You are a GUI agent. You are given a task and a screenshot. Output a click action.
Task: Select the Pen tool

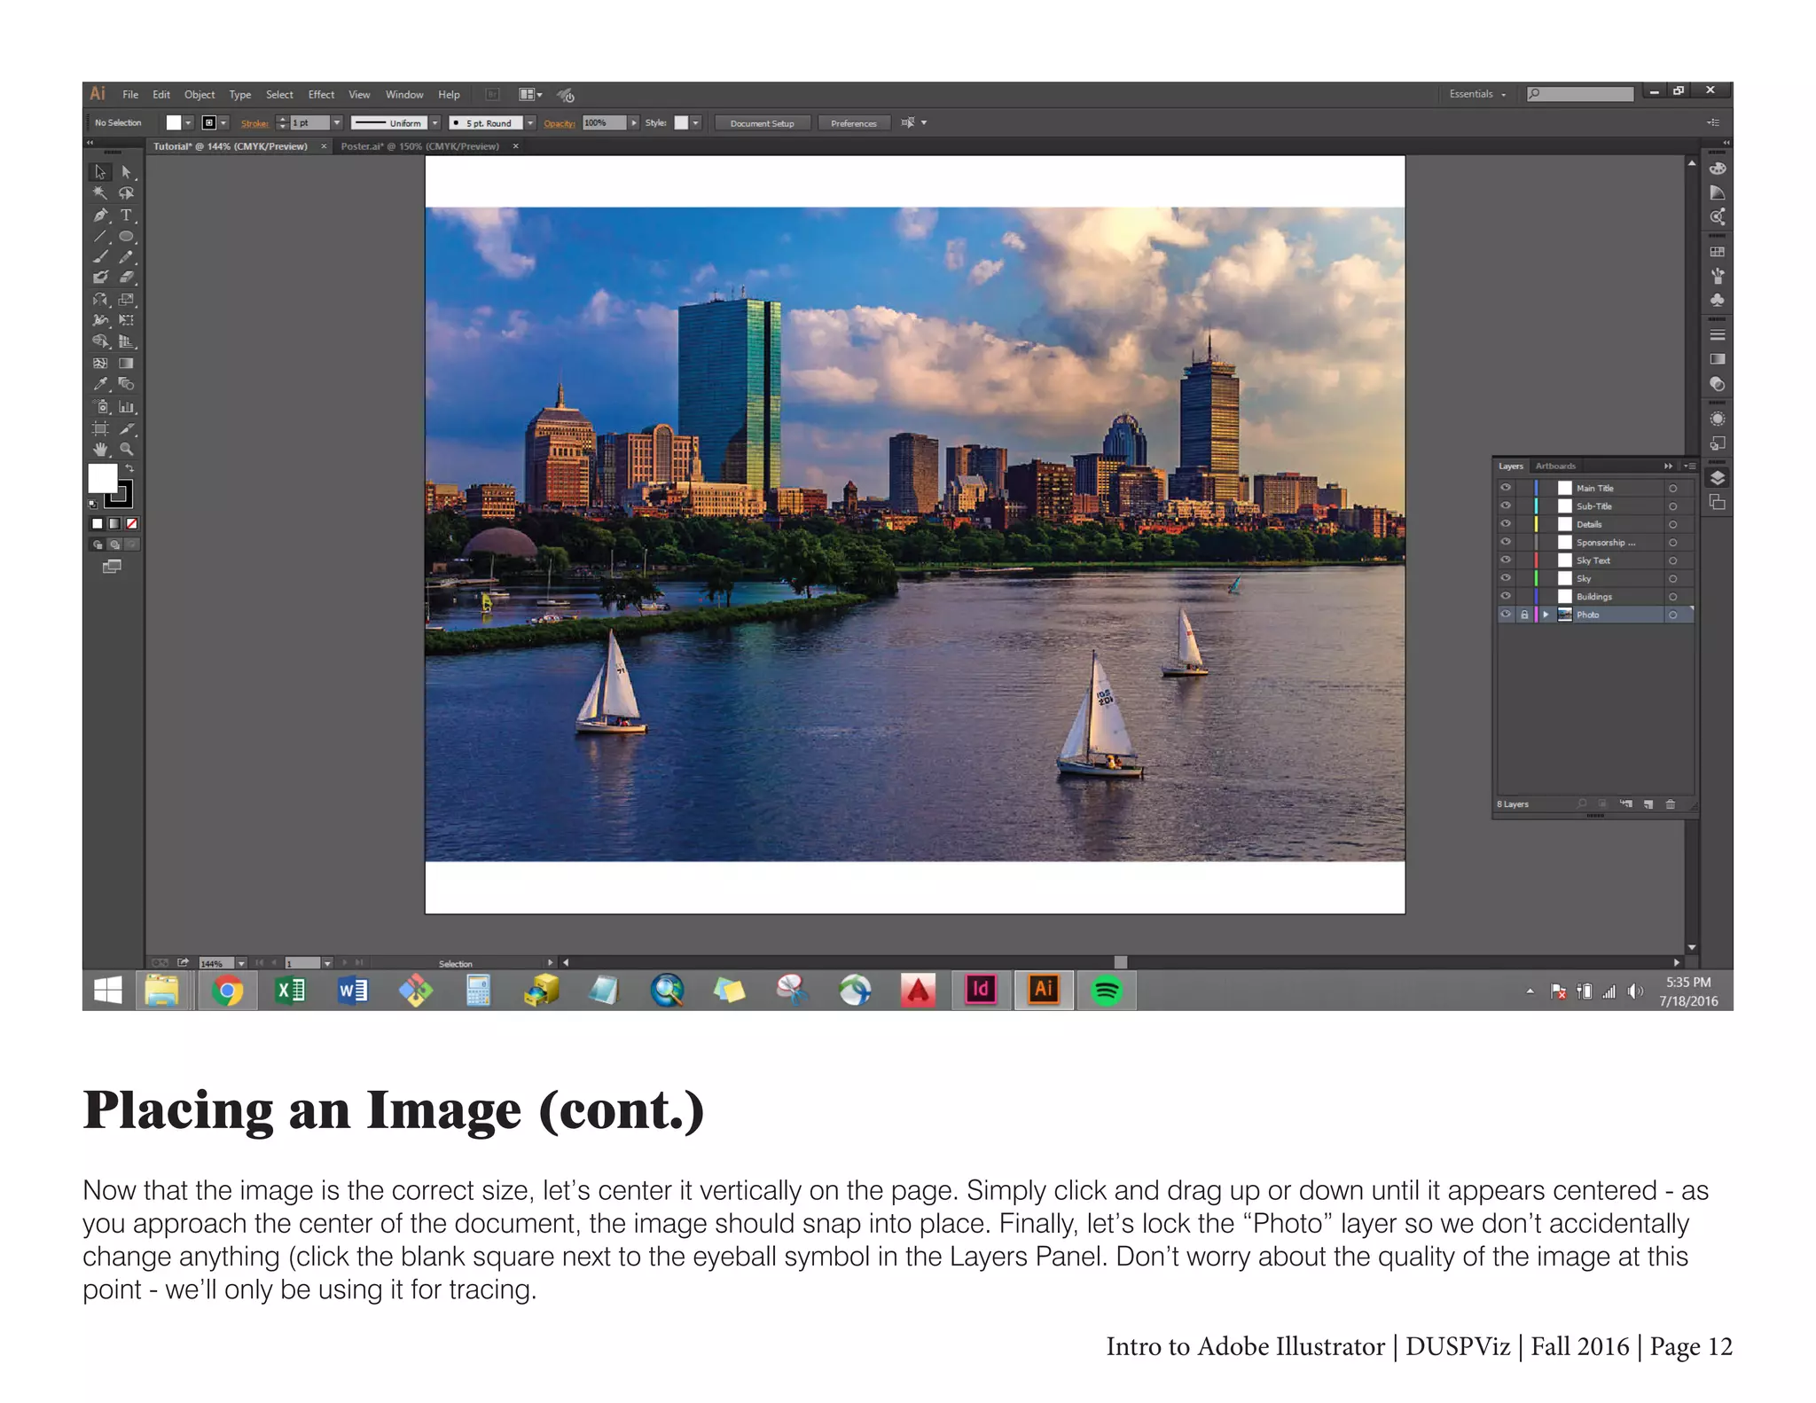(100, 215)
